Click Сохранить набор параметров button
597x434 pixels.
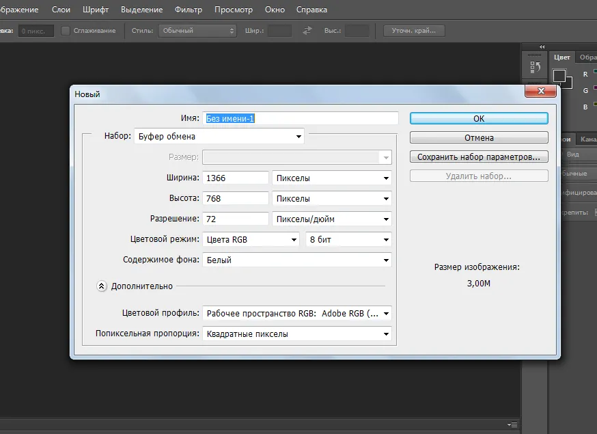click(479, 157)
